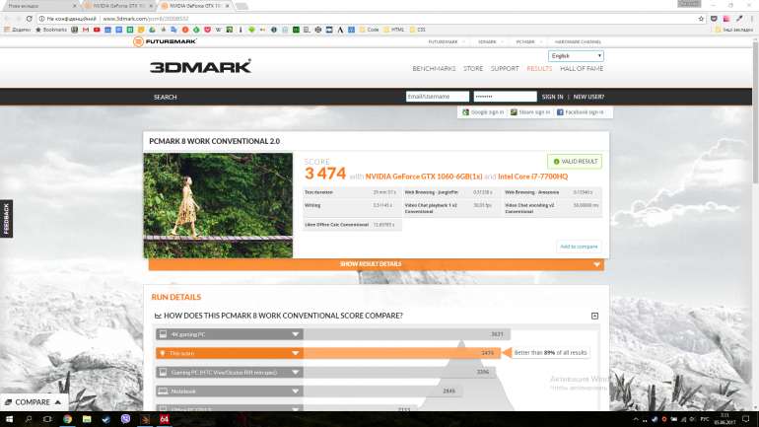759x427 pixels.
Task: Open the red 64 app in taskbar
Action: [x=164, y=419]
